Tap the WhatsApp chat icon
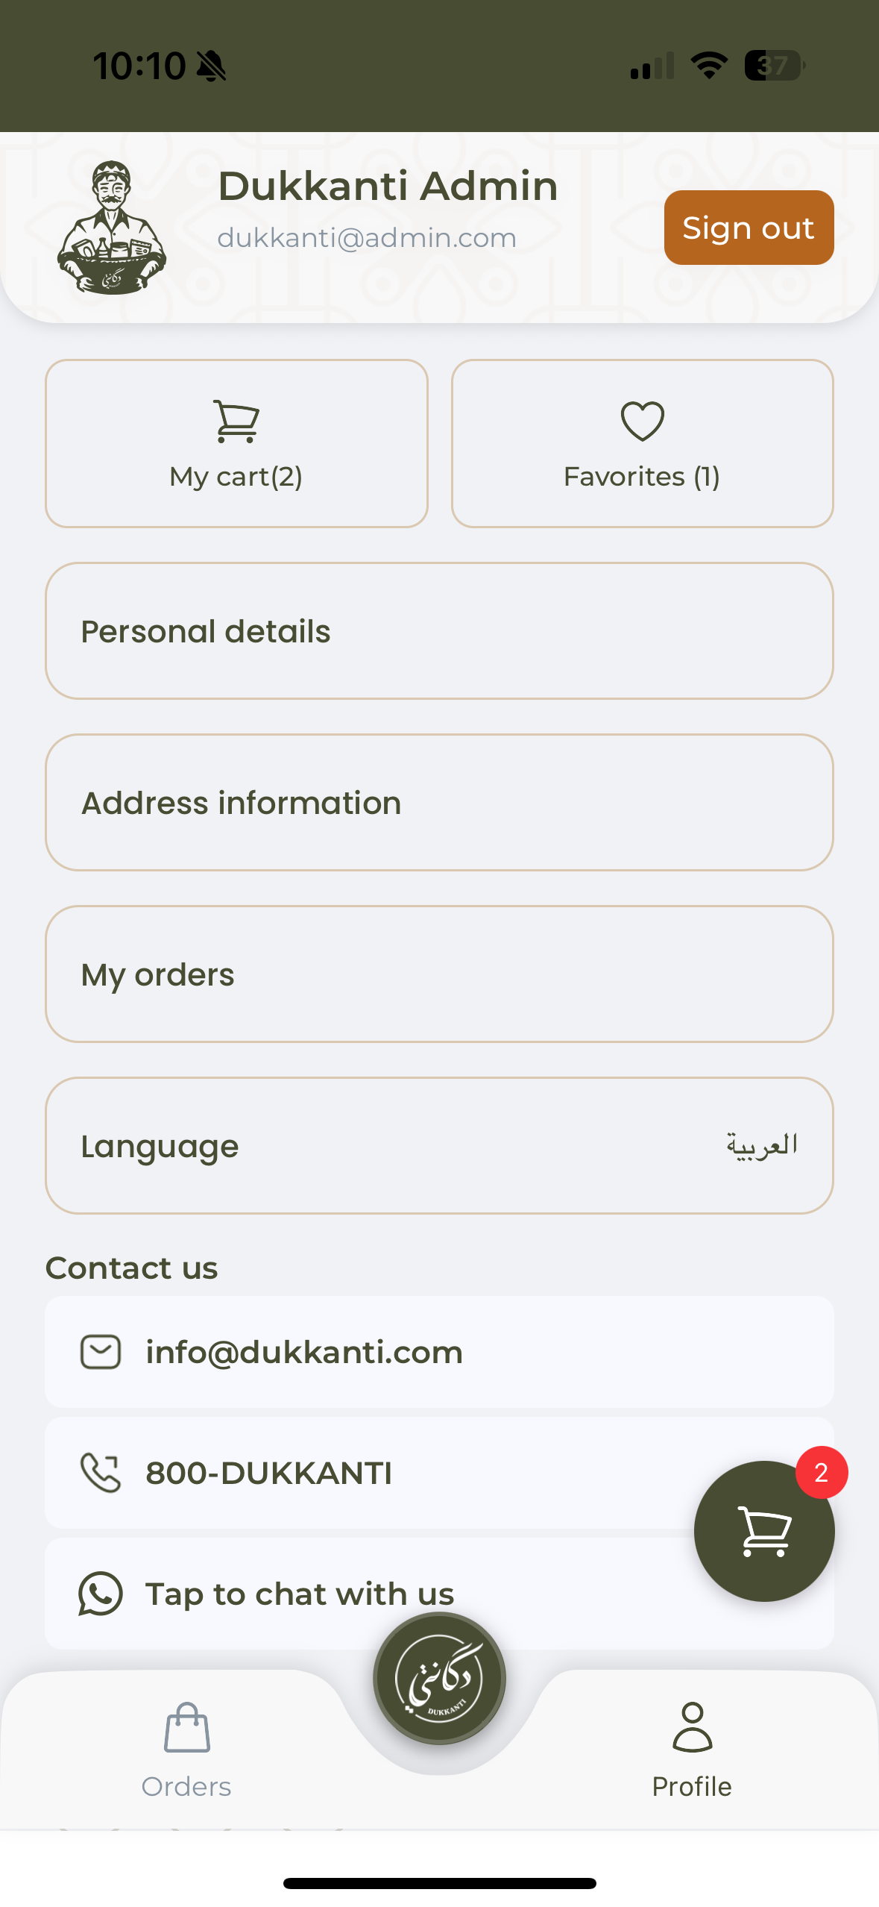This screenshot has width=879, height=1907. [x=101, y=1594]
